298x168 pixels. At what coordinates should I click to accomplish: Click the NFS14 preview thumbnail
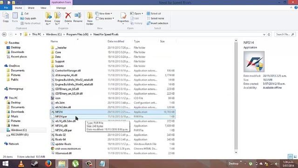[x=254, y=62]
